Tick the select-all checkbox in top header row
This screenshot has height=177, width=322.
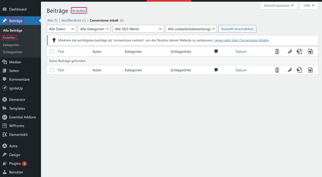(52, 51)
